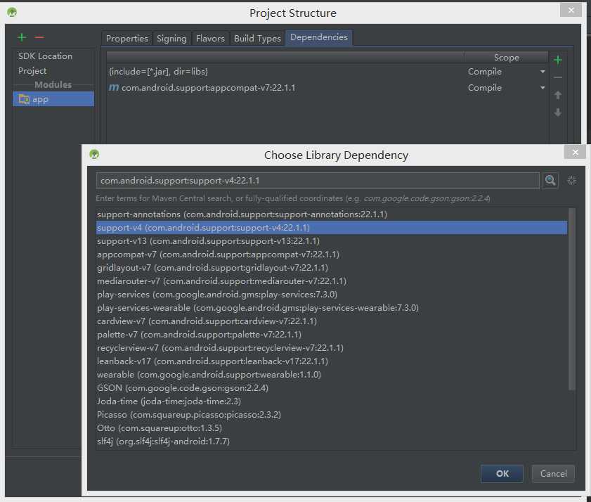Choose Otto library entry
The height and width of the screenshot is (502, 591).
[x=332, y=428]
